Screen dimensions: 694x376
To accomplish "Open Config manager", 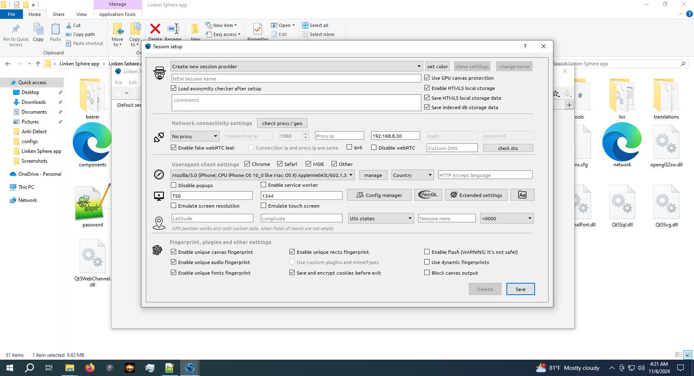I will [379, 195].
